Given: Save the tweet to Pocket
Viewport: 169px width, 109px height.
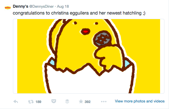Looking at the screenshot, I should pyautogui.click(x=54, y=101).
